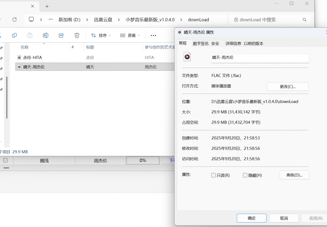Expand the 查看 view dropdown
This screenshot has width=327, height=227.
point(130,35)
